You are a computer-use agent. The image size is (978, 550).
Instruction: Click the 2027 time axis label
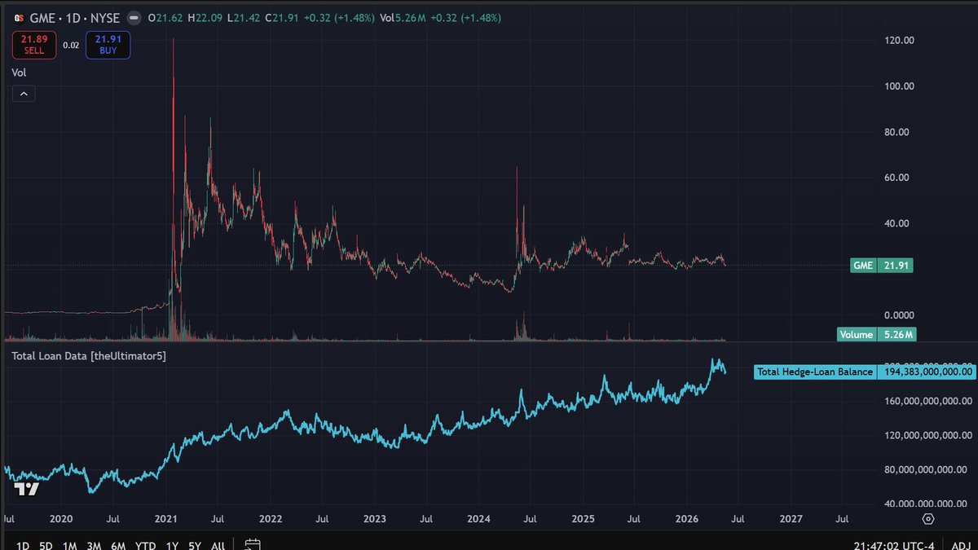791,518
